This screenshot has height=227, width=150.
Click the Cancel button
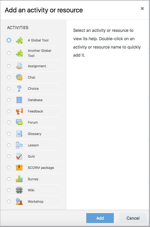coord(133,218)
